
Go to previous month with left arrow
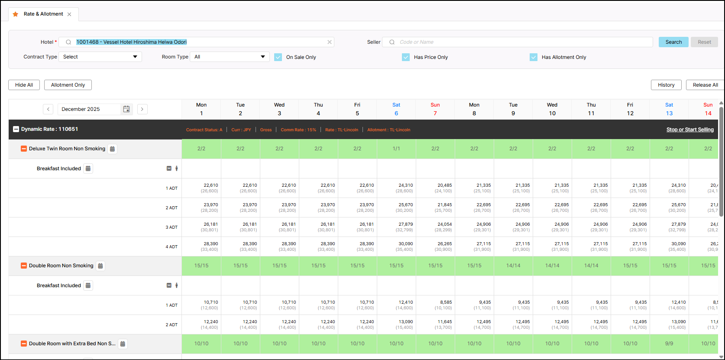point(48,109)
